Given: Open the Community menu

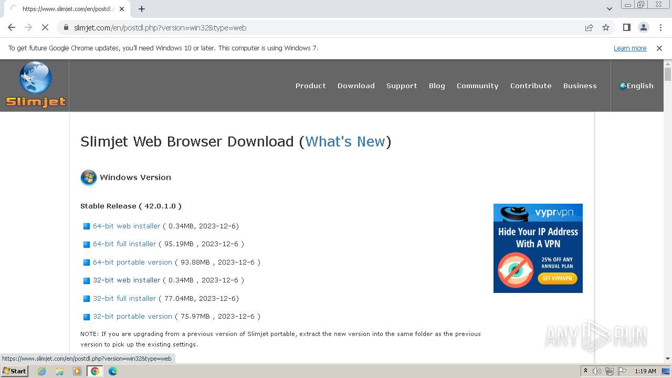Looking at the screenshot, I should click(477, 86).
